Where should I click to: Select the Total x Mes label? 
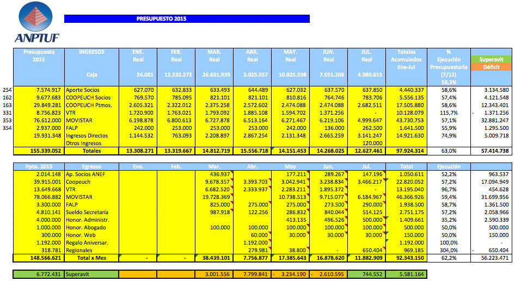(x=91, y=257)
